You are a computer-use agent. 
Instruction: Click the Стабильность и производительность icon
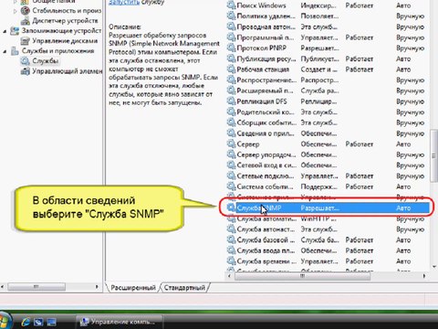25,10
